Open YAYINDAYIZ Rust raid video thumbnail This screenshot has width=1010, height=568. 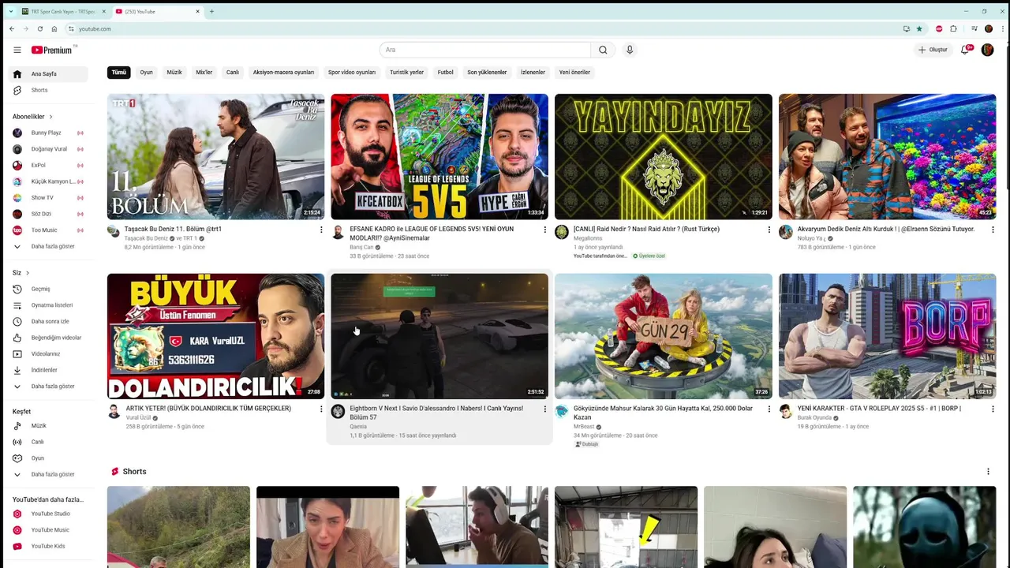pyautogui.click(x=664, y=157)
